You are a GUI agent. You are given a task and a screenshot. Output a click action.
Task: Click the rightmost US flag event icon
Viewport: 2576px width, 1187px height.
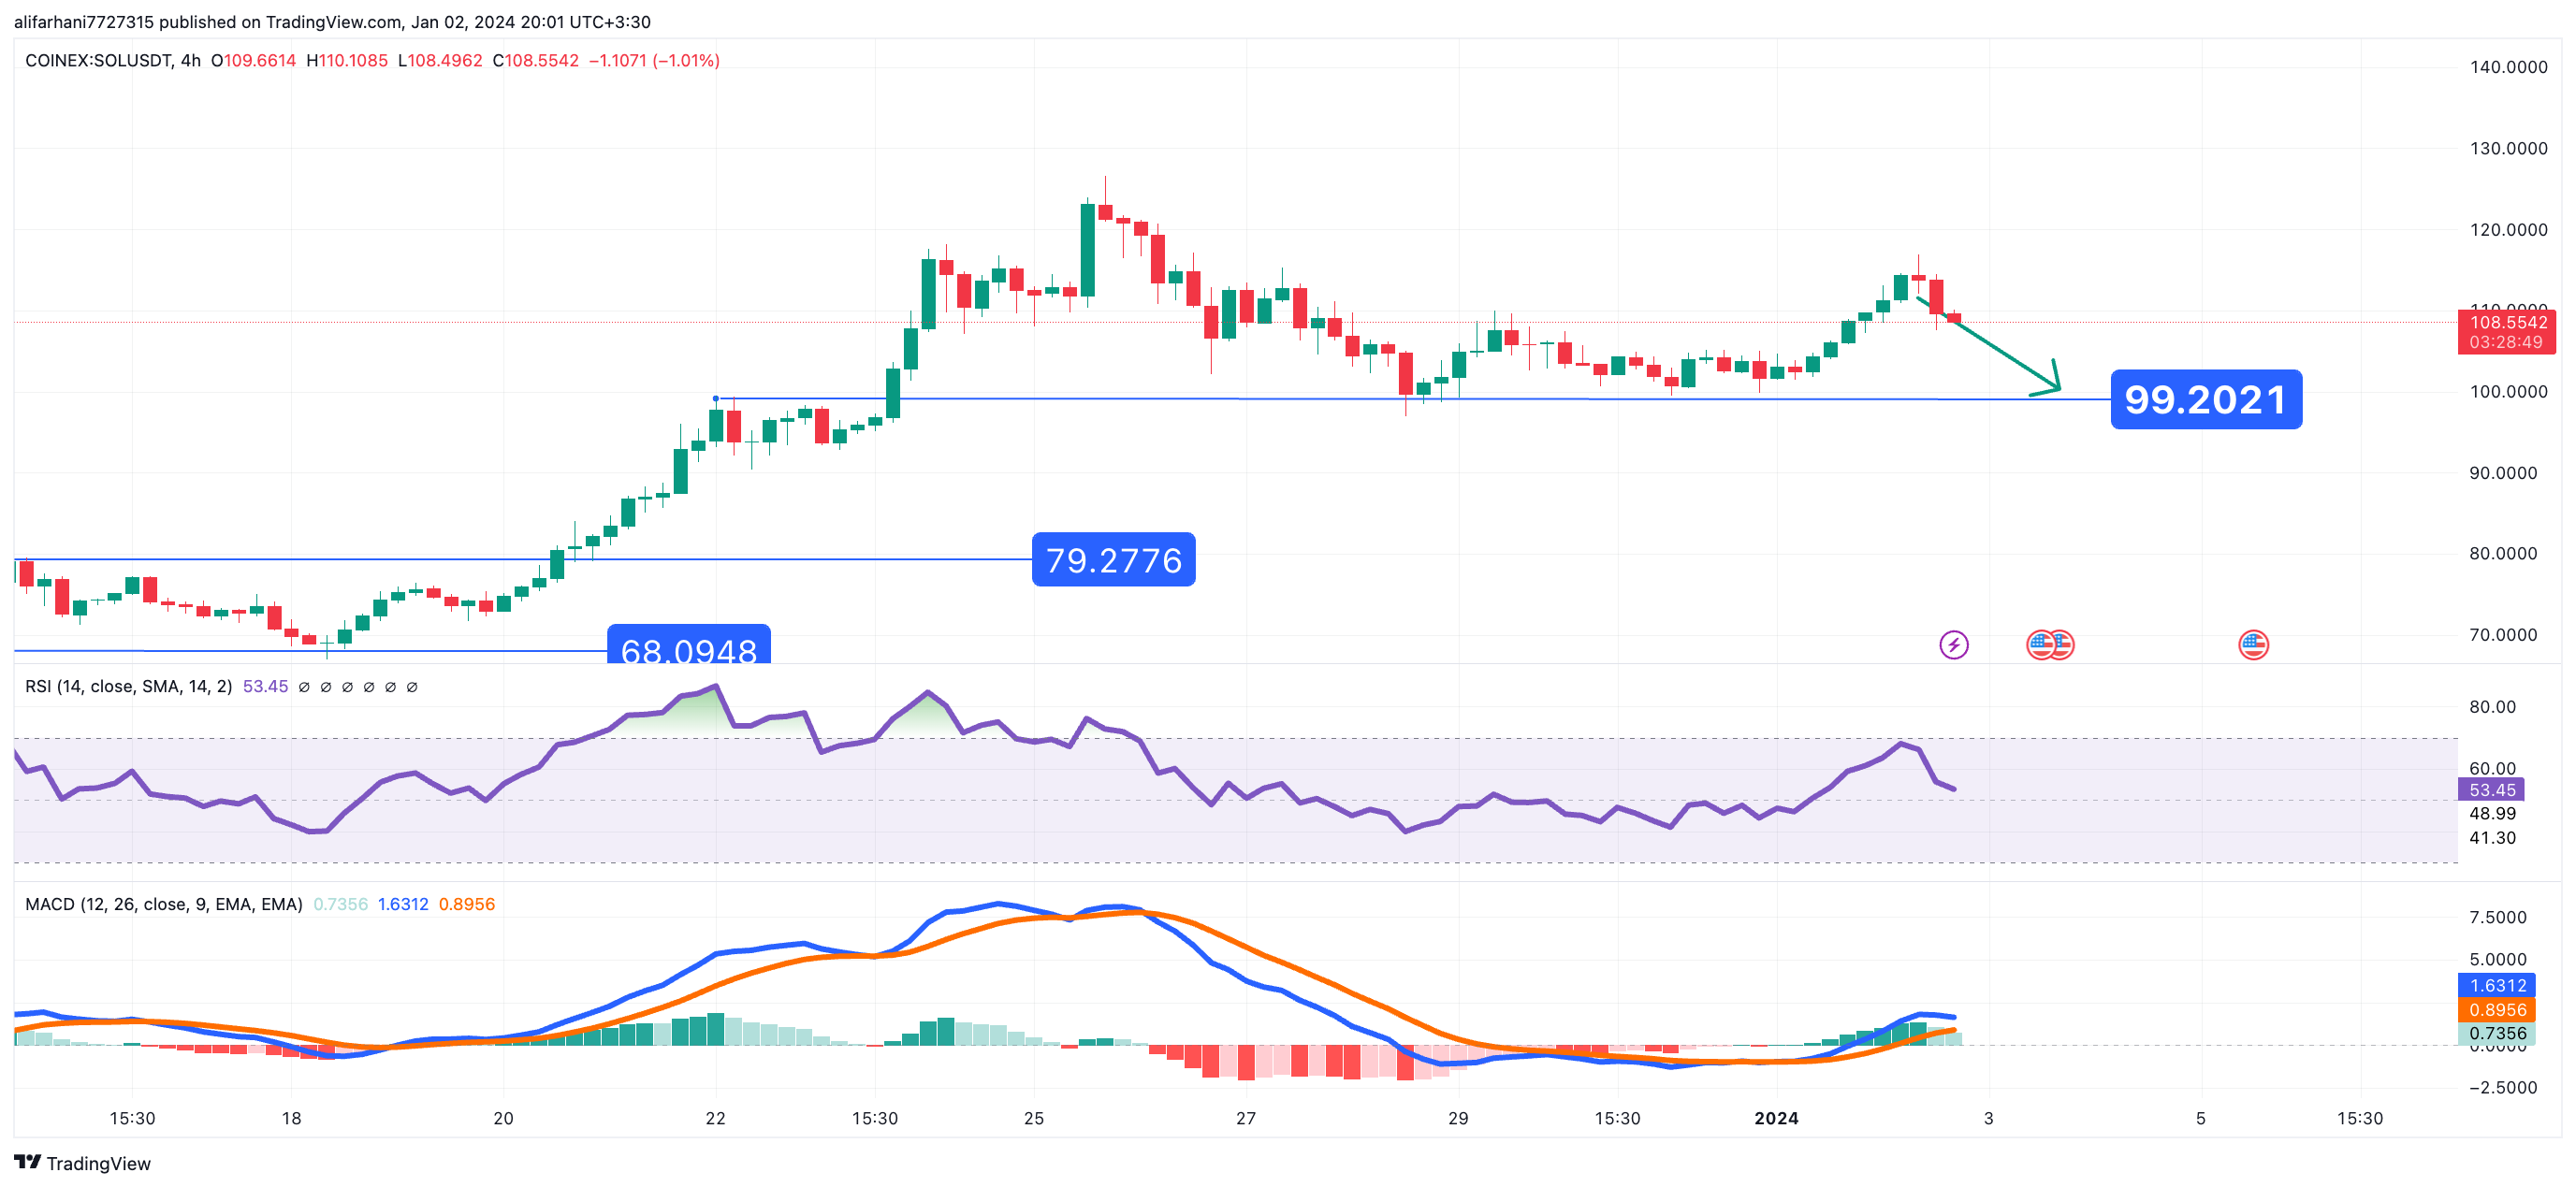[x=2252, y=645]
